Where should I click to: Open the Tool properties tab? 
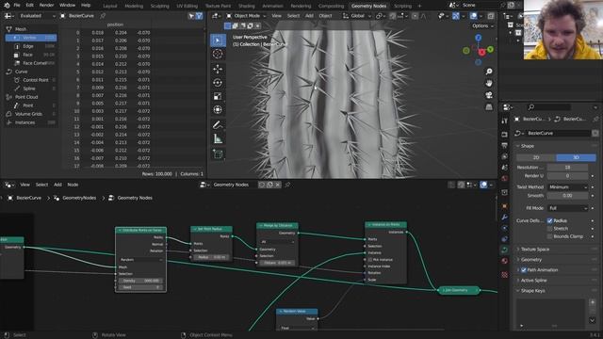(x=505, y=121)
